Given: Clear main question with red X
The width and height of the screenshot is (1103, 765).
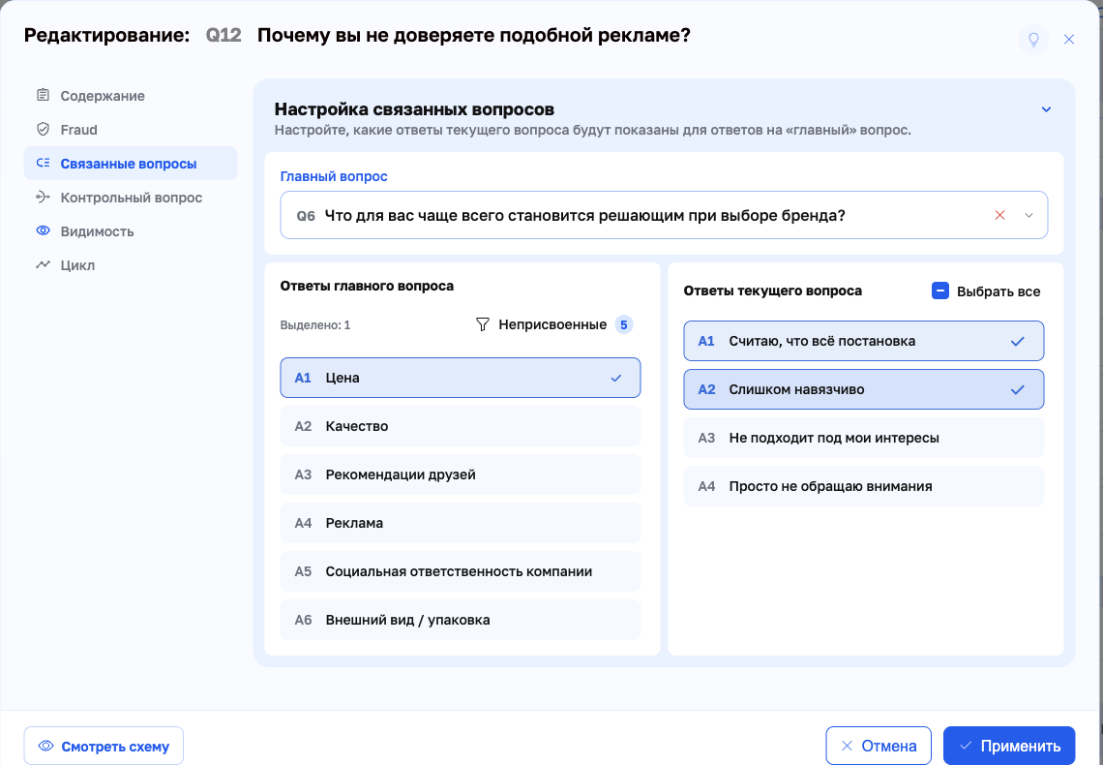Looking at the screenshot, I should pos(999,215).
